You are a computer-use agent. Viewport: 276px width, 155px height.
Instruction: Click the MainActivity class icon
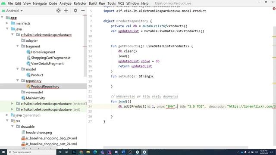coord(23,98)
